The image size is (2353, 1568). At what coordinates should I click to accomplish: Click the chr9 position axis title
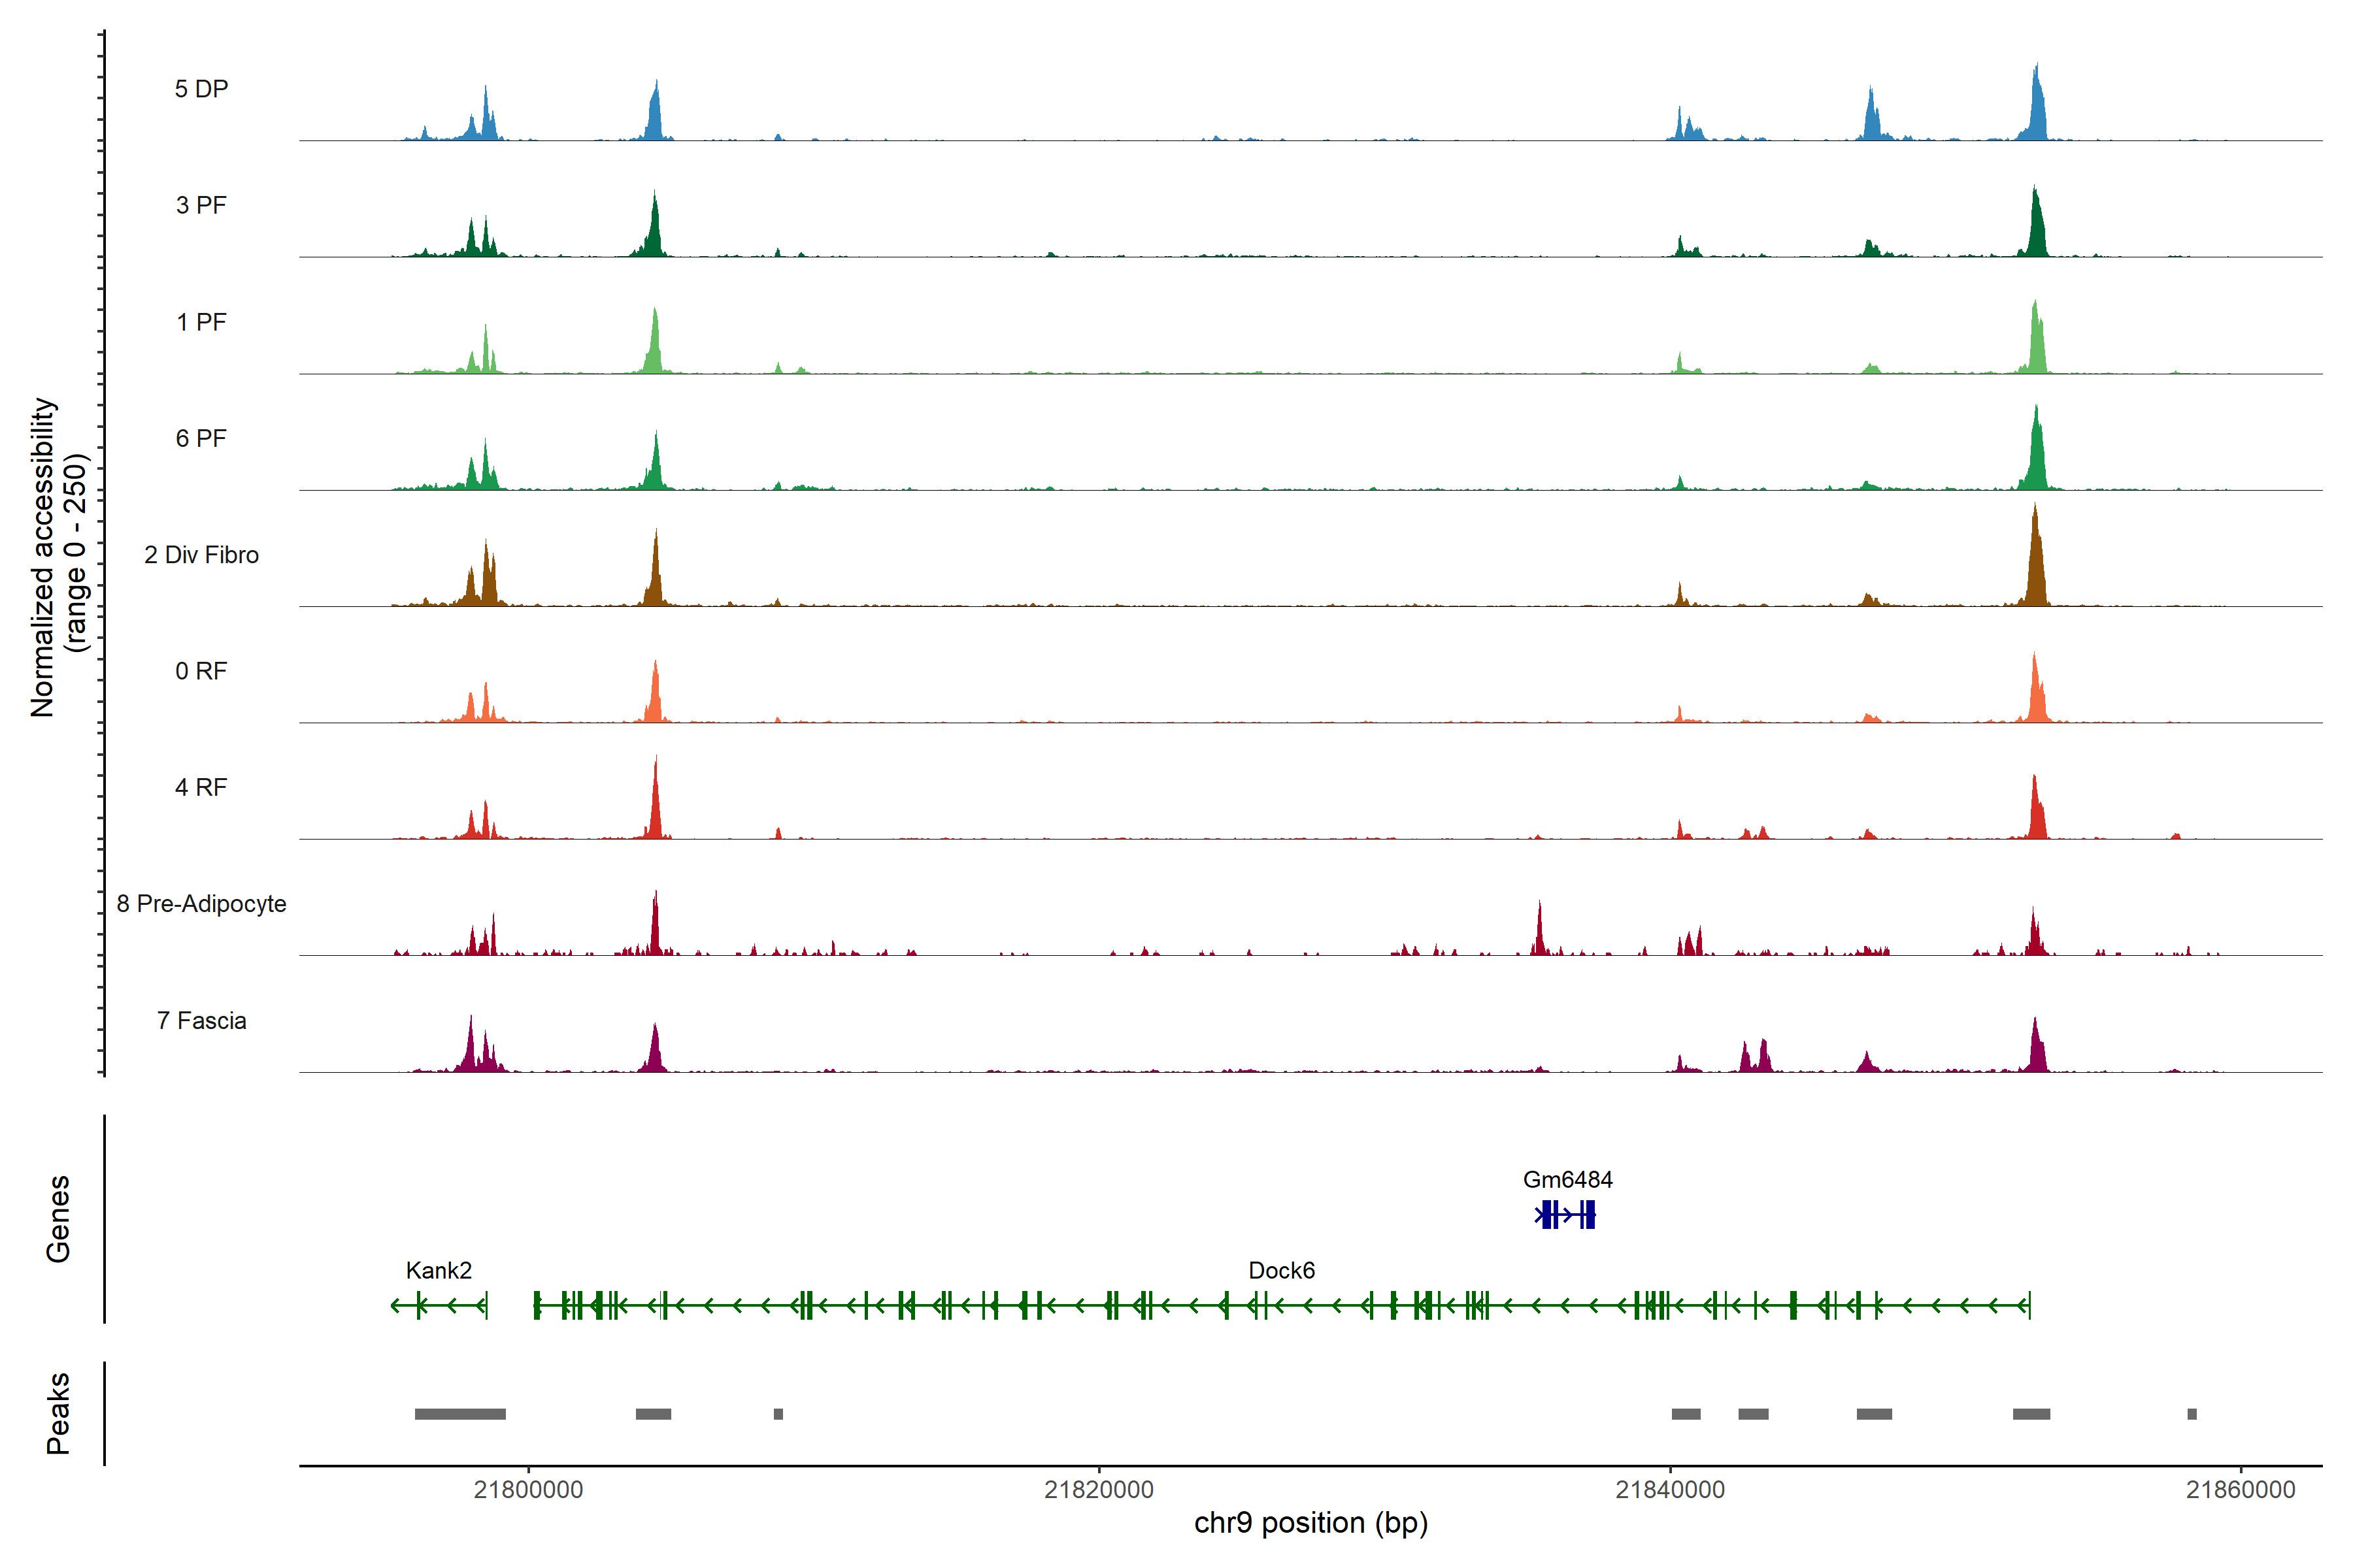point(1310,1523)
